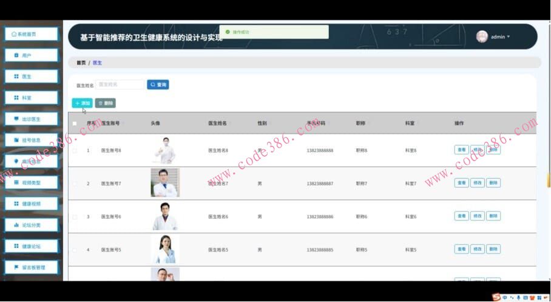Toggle the select-all checkbox in table header
The height and width of the screenshot is (302, 551).
(75, 123)
